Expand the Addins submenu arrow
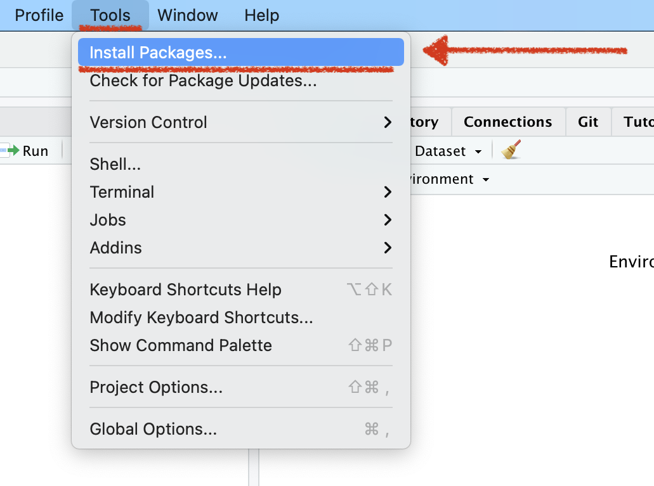654x486 pixels. click(388, 248)
